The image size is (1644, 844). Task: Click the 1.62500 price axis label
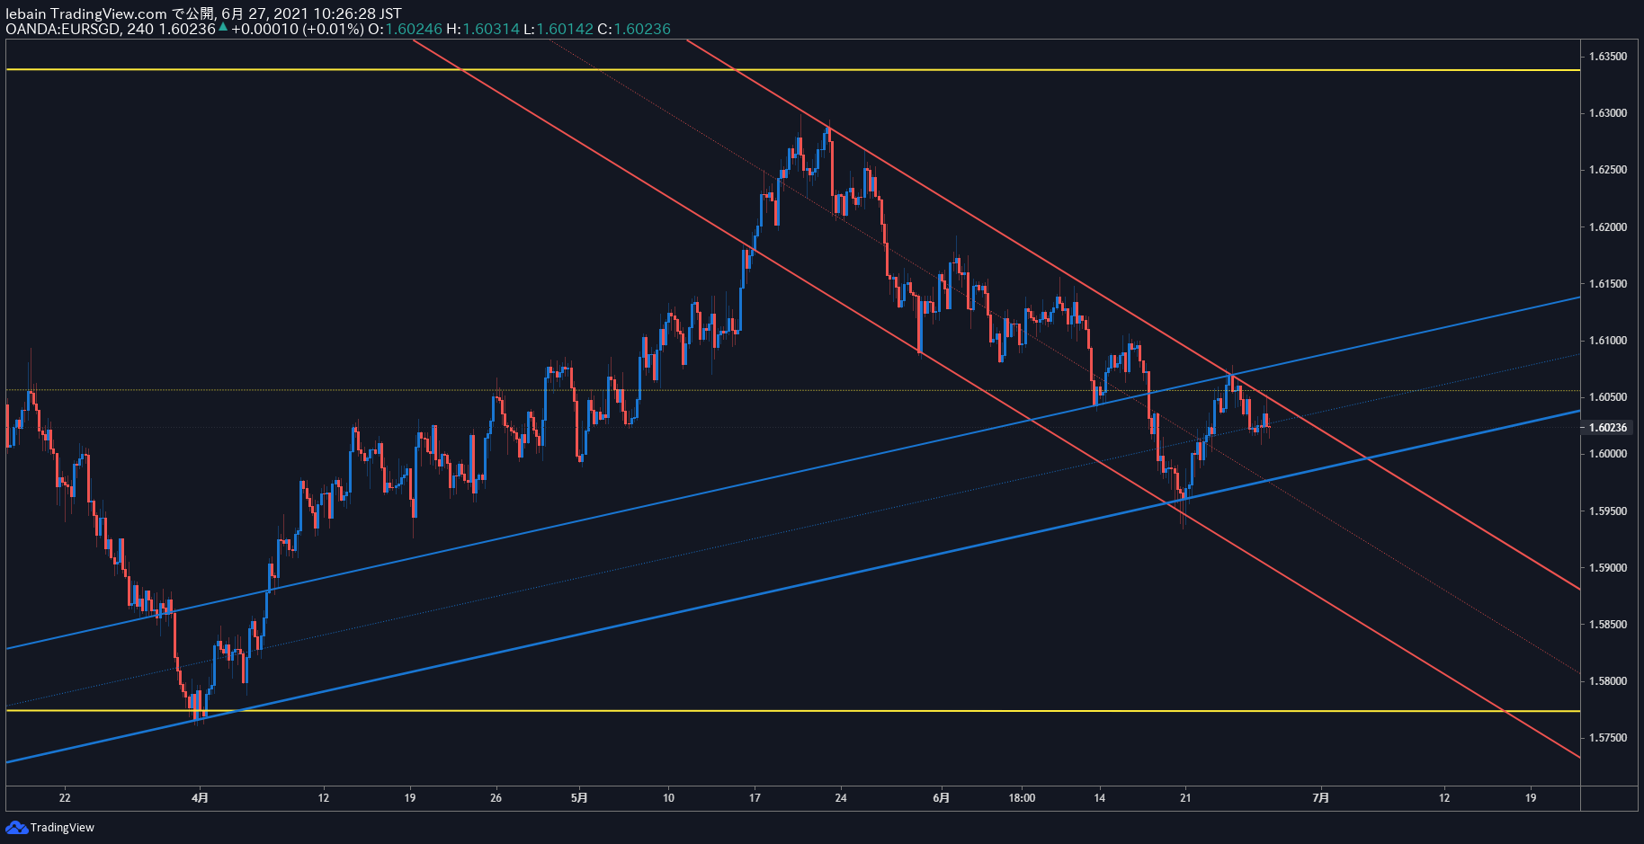click(x=1607, y=170)
